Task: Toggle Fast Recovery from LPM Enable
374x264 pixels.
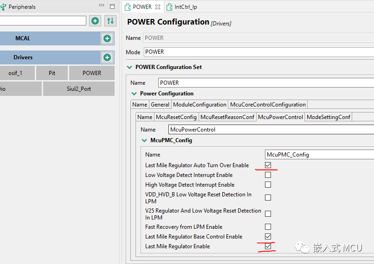Action: (268, 227)
